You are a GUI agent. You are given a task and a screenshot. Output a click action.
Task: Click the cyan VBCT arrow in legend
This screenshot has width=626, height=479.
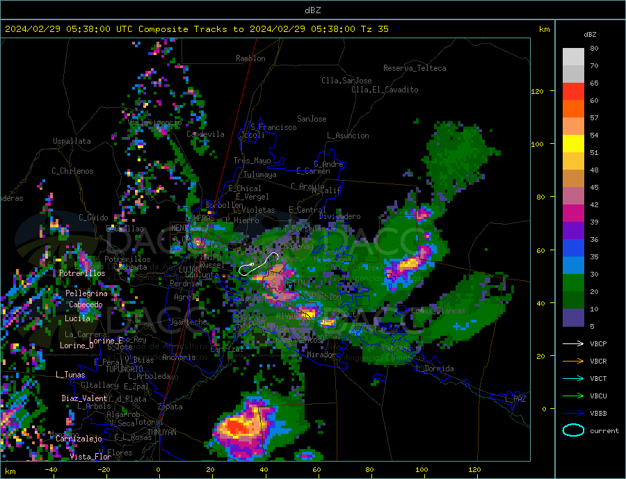pyautogui.click(x=573, y=378)
